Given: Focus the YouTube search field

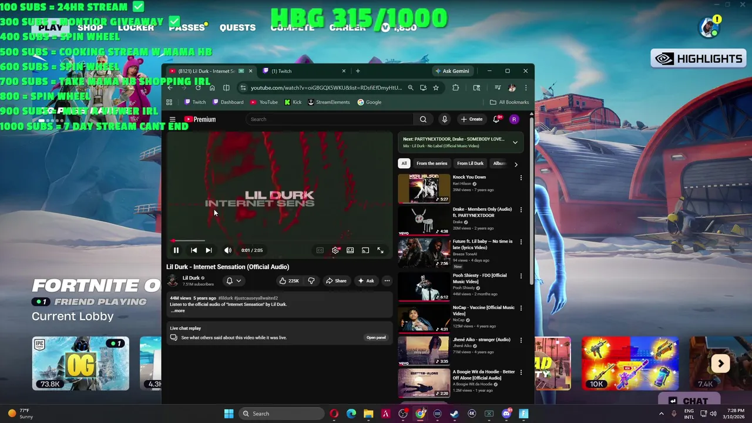Looking at the screenshot, I should [330, 119].
